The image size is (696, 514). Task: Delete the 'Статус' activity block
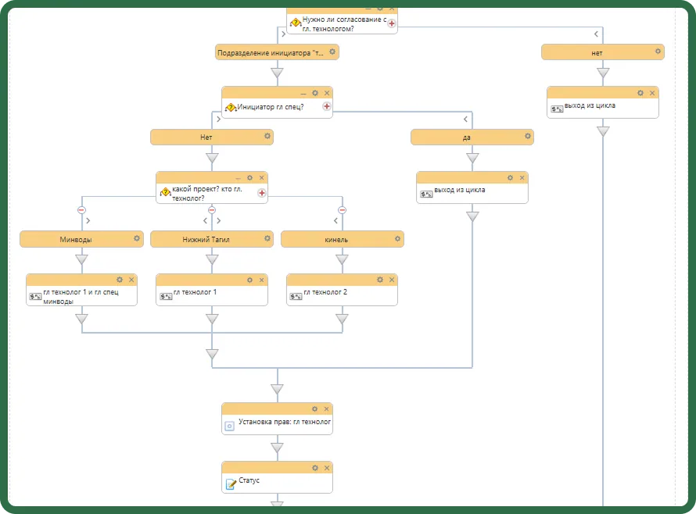327,468
